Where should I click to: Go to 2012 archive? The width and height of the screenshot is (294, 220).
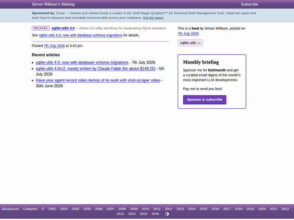pyautogui.click(x=168, y=209)
